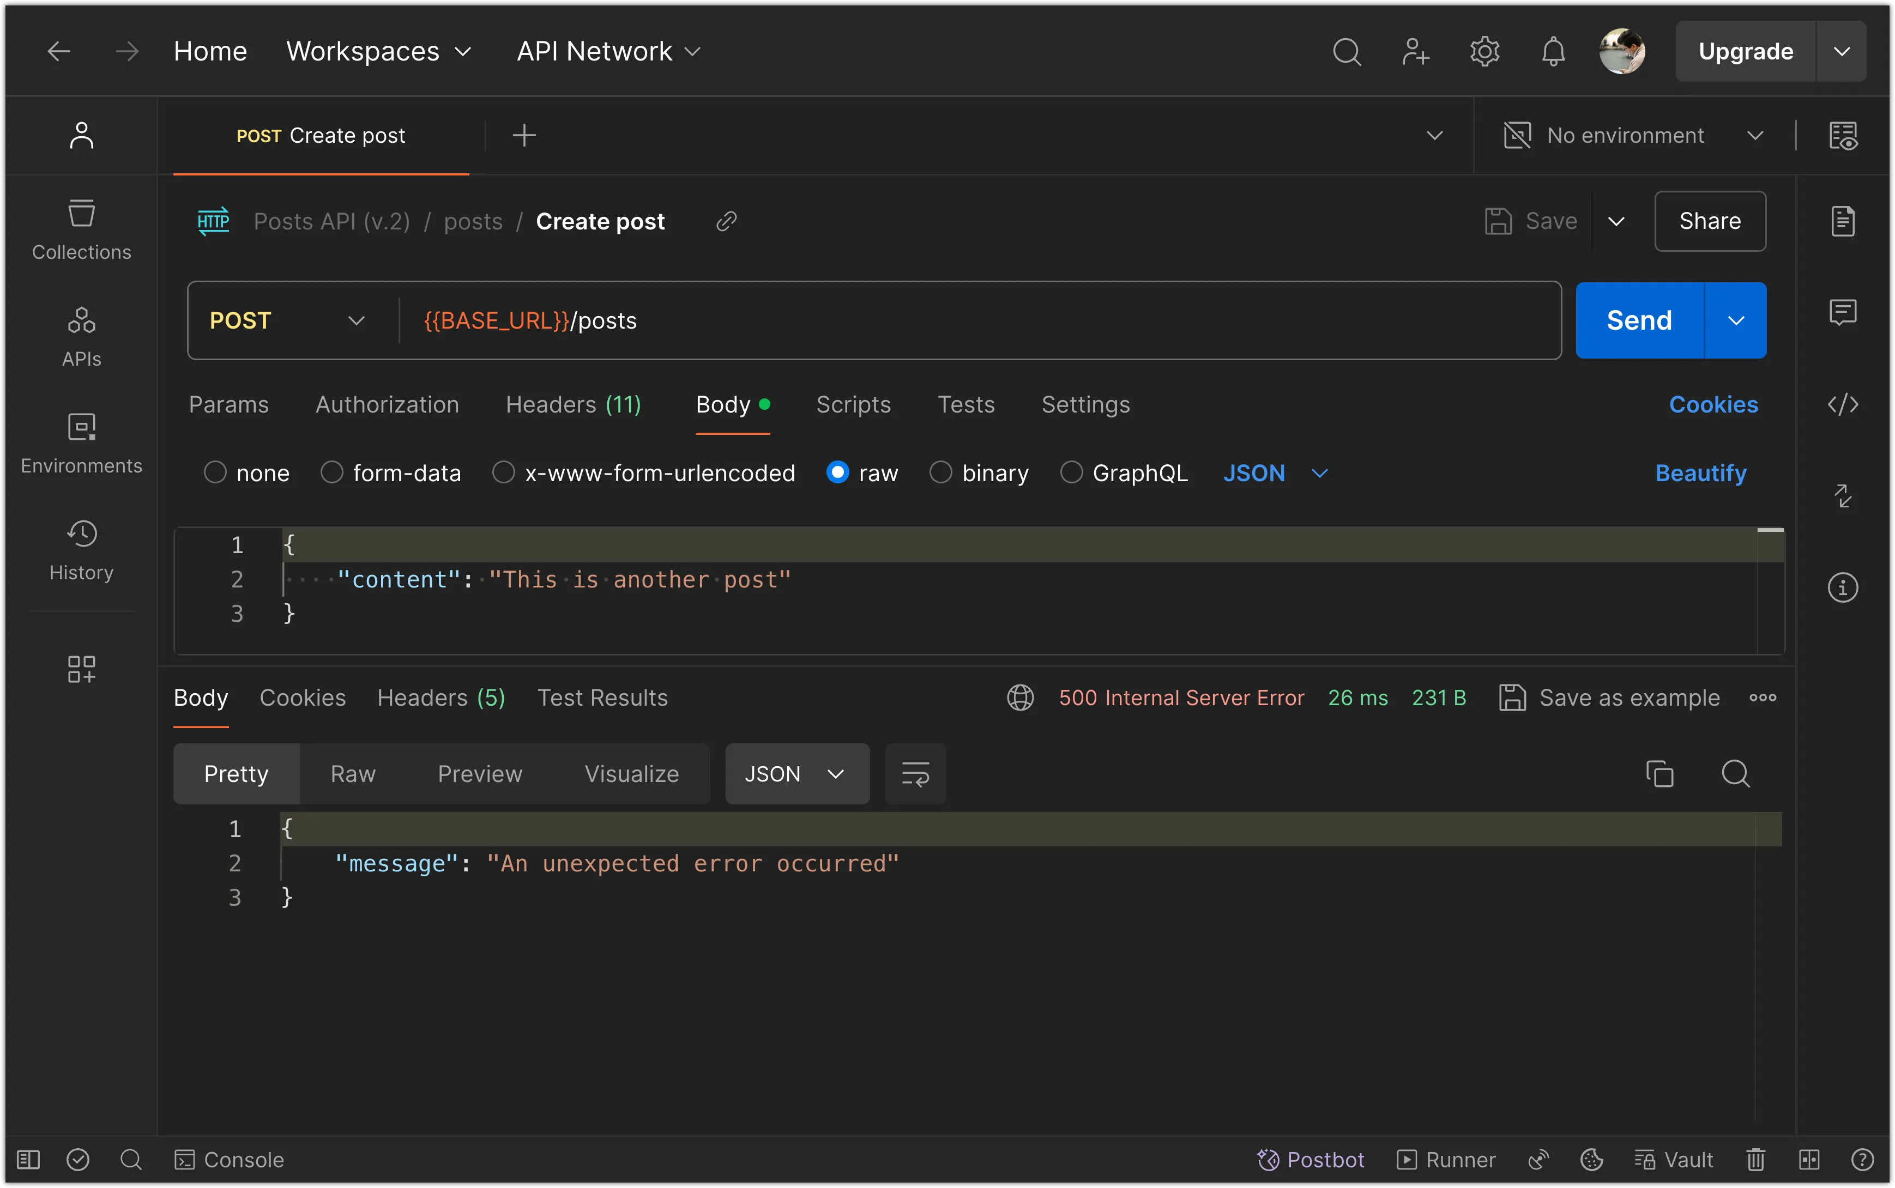The image size is (1895, 1188).
Task: Switch to request Settings tab
Action: 1085,405
